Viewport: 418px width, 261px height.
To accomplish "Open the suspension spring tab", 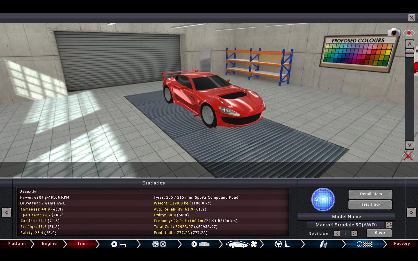I will [323, 244].
